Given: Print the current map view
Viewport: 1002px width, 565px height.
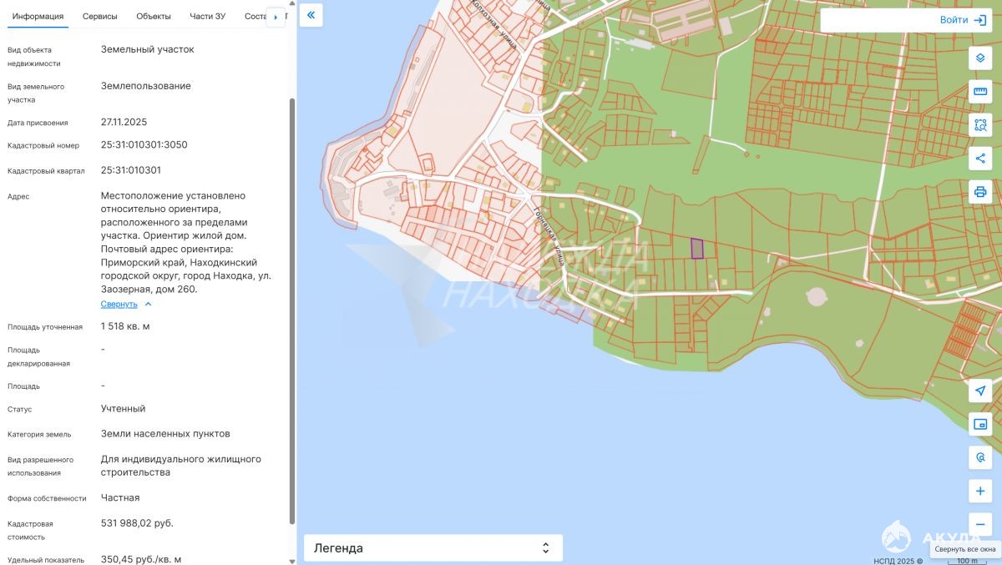Looking at the screenshot, I should [x=980, y=192].
